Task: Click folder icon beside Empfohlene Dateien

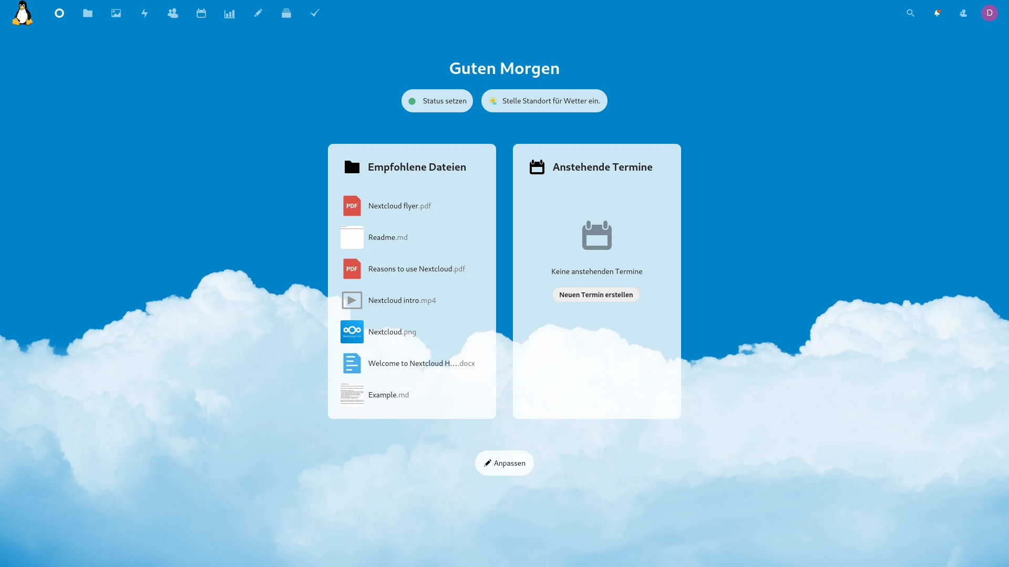Action: [x=352, y=167]
